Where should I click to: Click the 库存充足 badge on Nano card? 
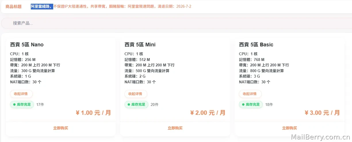coord(22,104)
